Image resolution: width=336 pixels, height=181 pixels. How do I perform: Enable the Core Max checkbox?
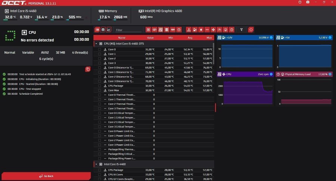pos(100,90)
